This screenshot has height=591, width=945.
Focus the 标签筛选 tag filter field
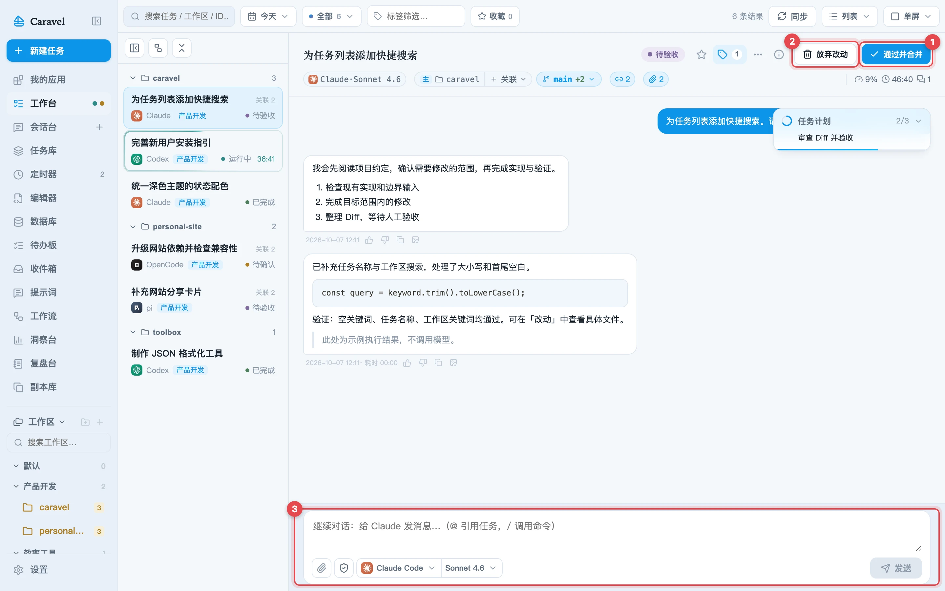point(416,16)
